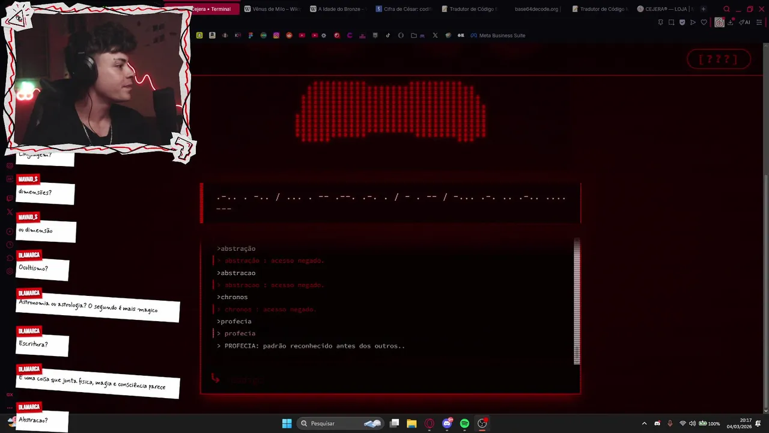This screenshot has width=769, height=433.
Task: Open the Windows Start menu
Action: coord(287,423)
